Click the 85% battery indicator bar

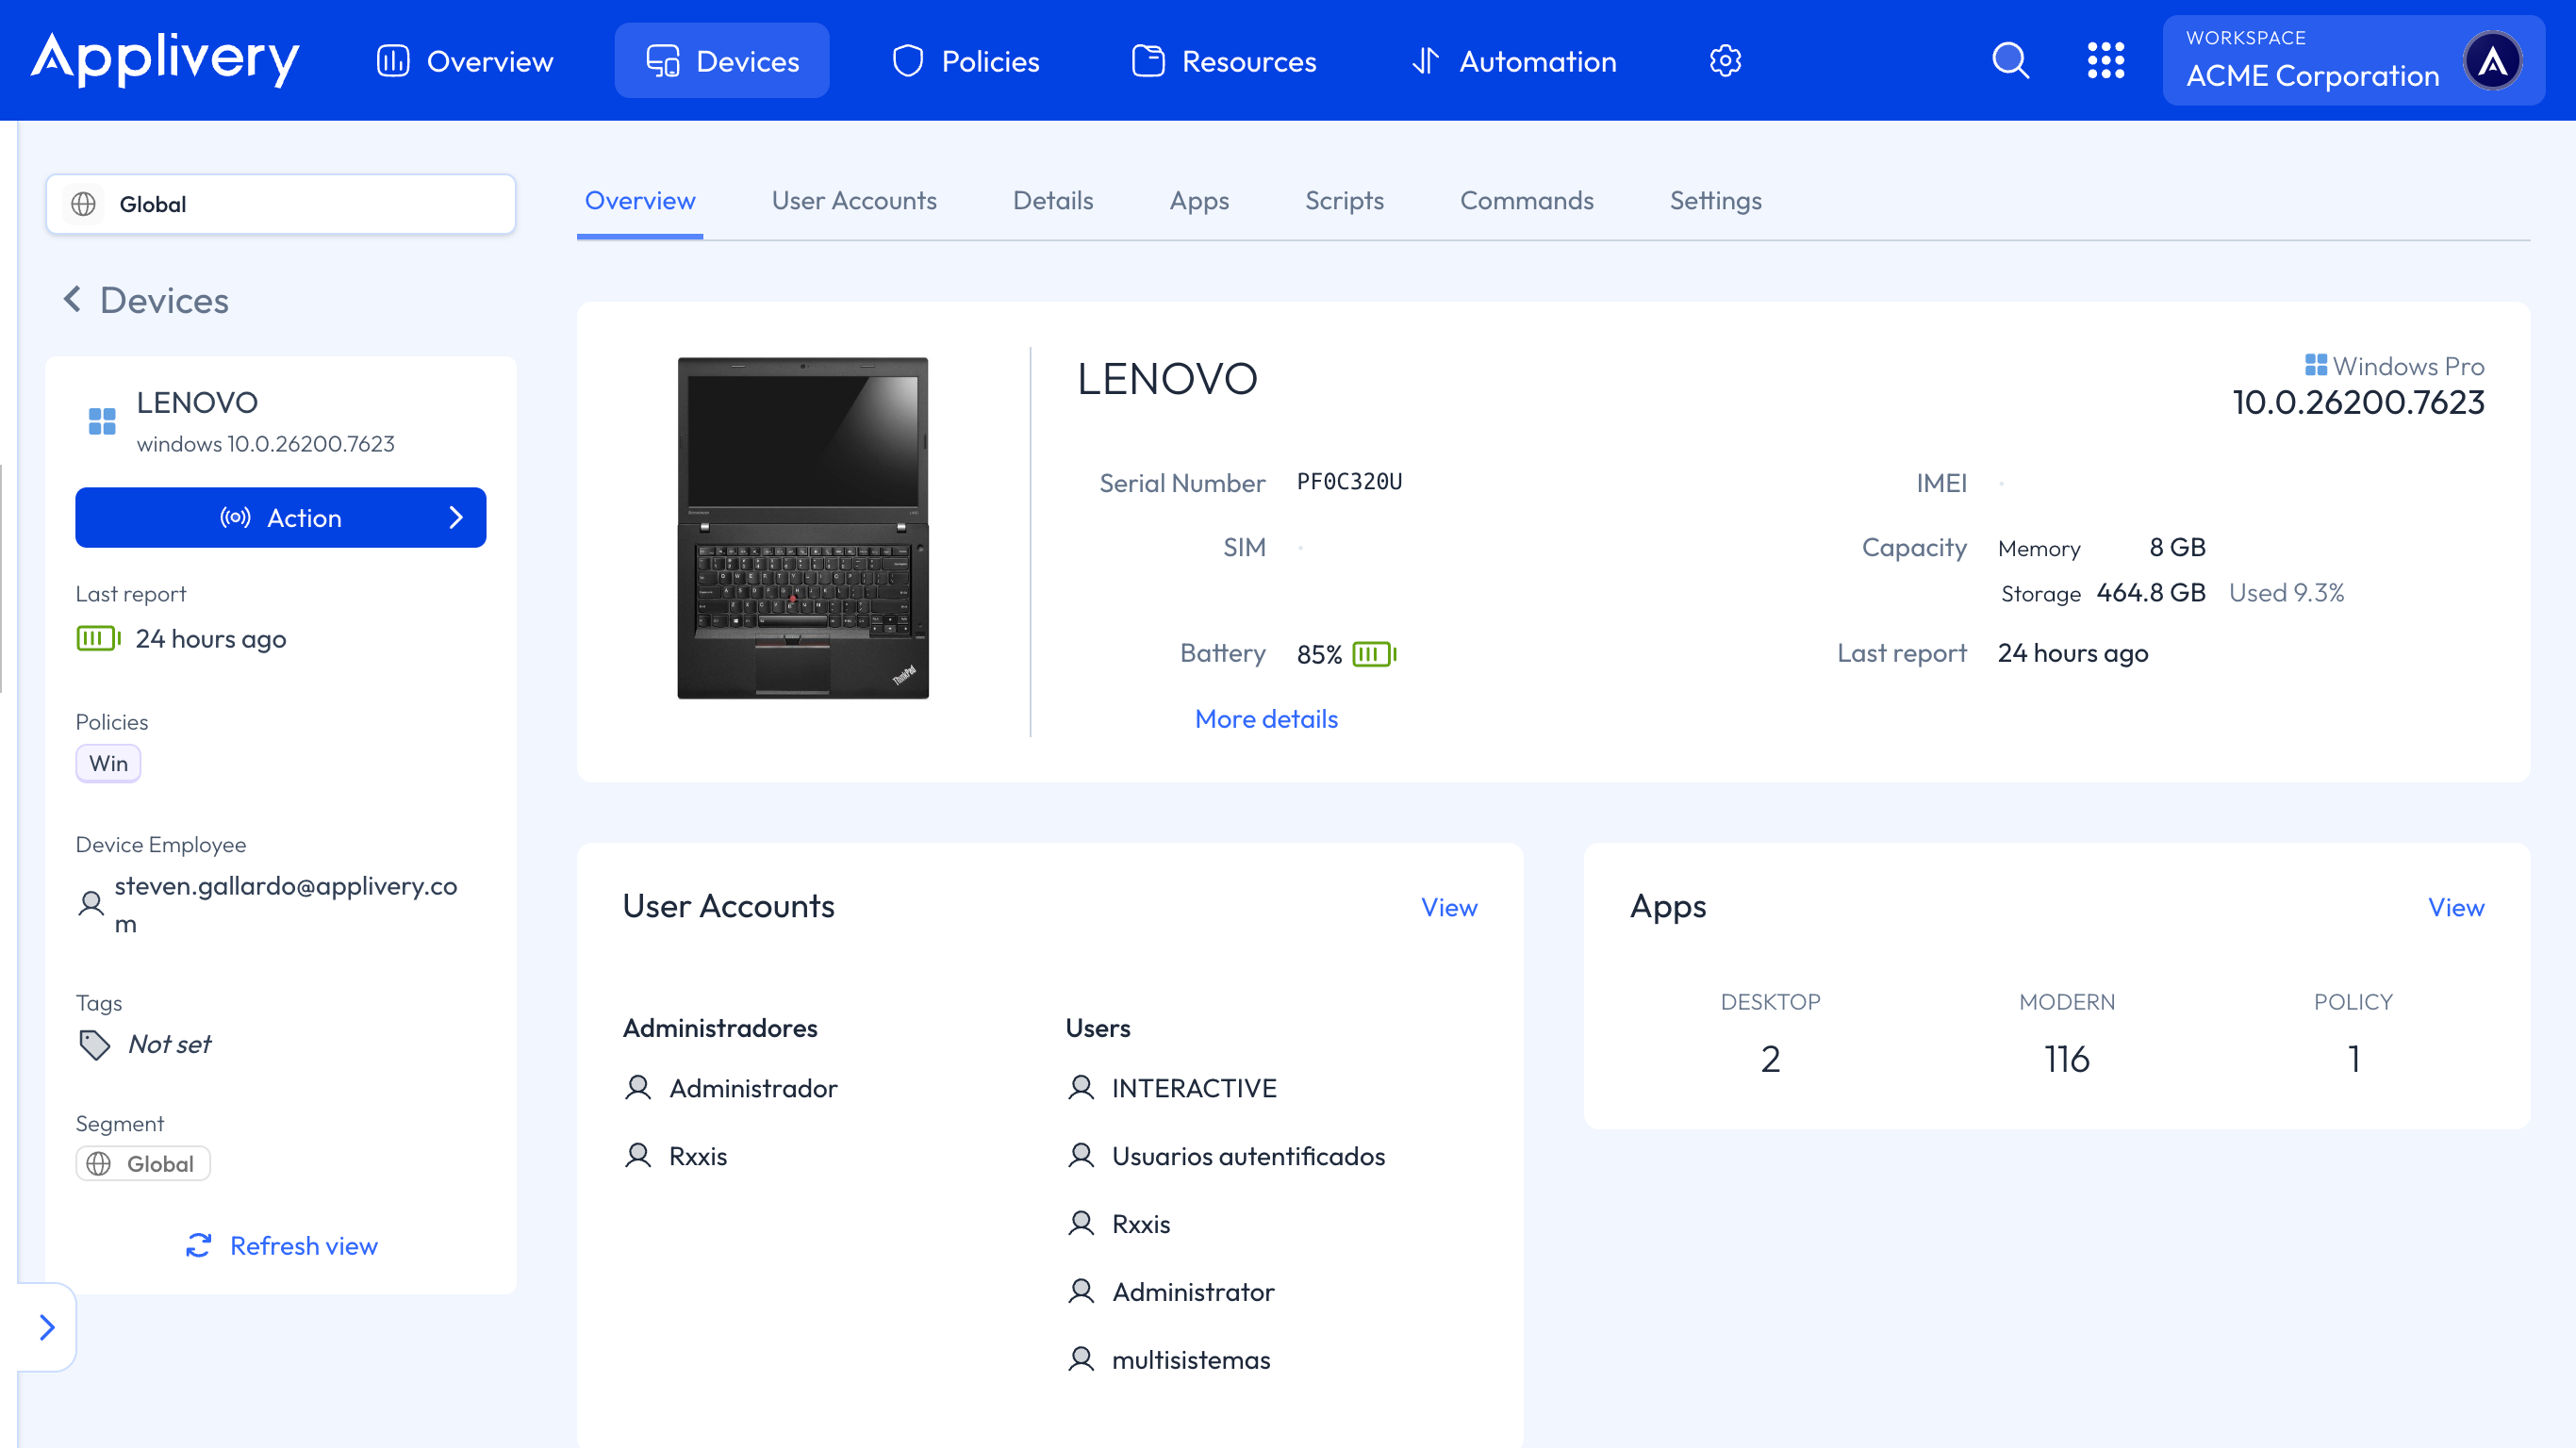1372,654
